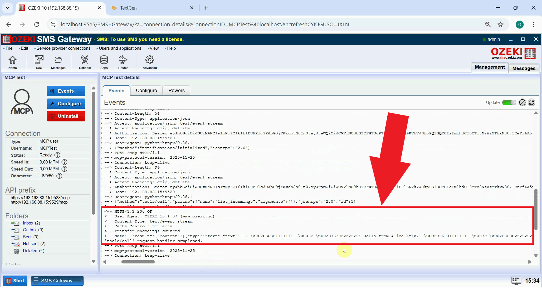Open the View menu
This screenshot has height=288, width=542.
click(154, 48)
